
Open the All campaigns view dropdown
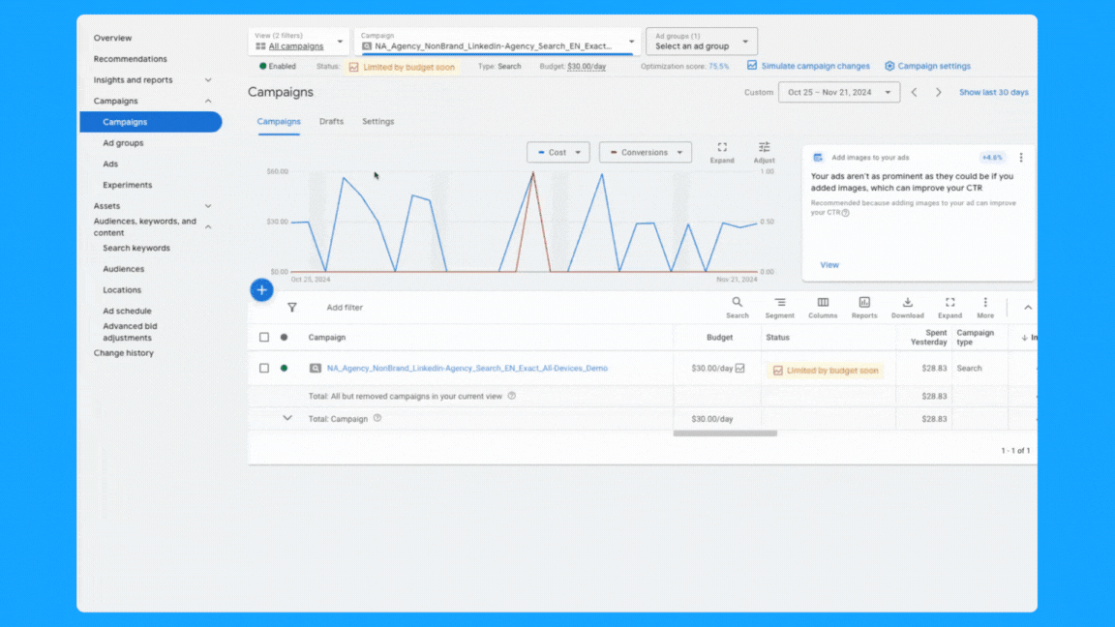point(299,42)
